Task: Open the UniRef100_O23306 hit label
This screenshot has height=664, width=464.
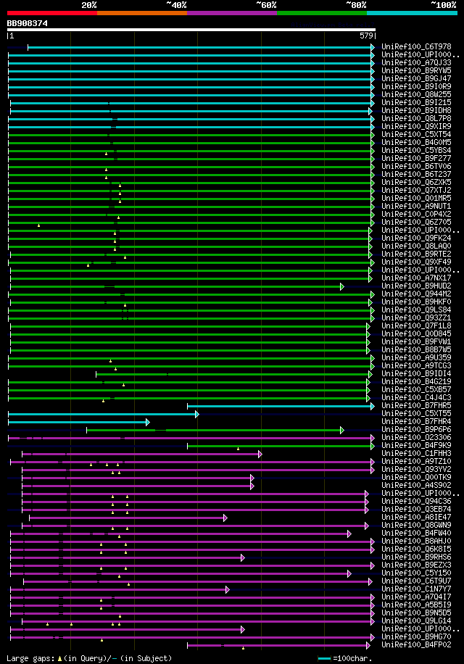Action: coord(416,437)
